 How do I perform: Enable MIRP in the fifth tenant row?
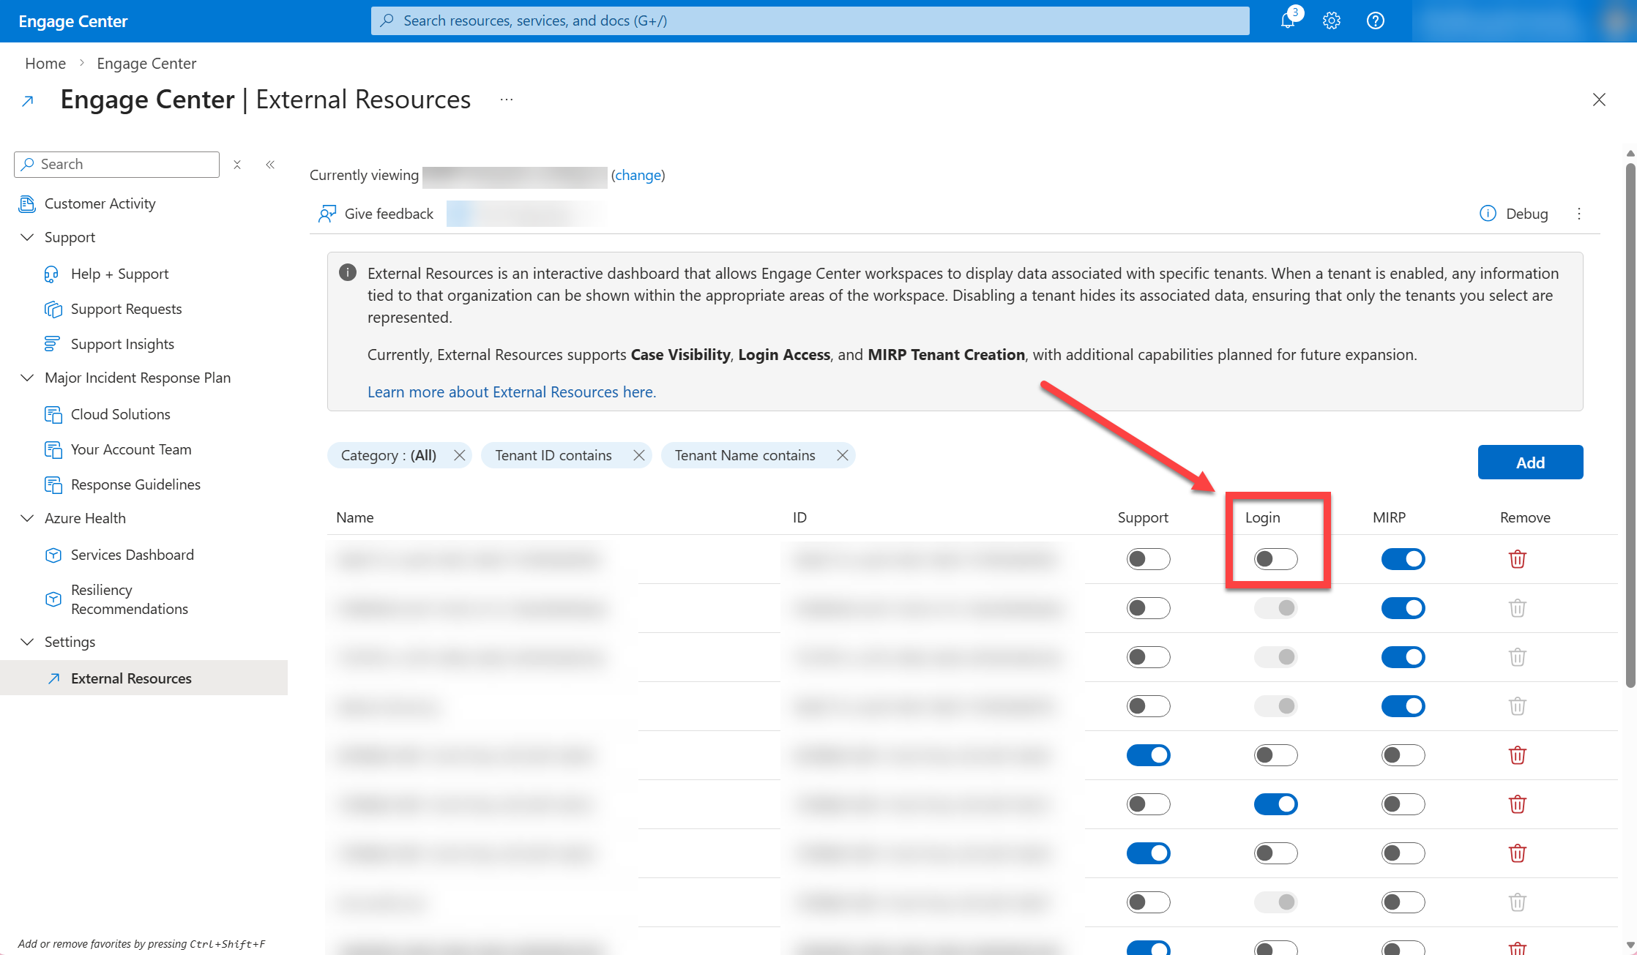1403,755
